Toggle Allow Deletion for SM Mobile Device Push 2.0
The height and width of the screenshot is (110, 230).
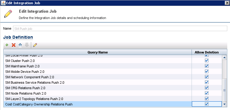[207, 72]
